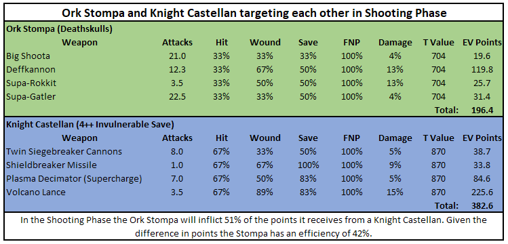Viewport: 508px width, 244px height.
Task: Select Deffkannon EV Points value 119.8
Action: pos(482,70)
